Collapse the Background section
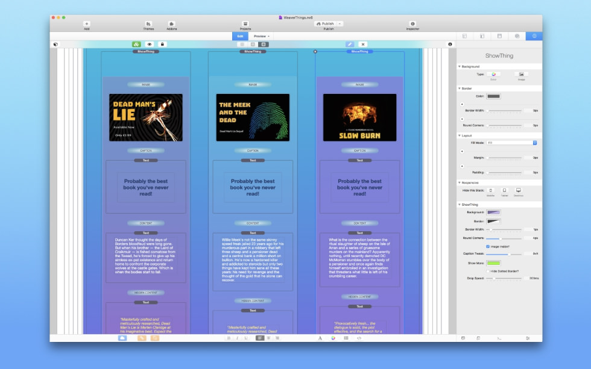The image size is (591, 369). point(460,67)
